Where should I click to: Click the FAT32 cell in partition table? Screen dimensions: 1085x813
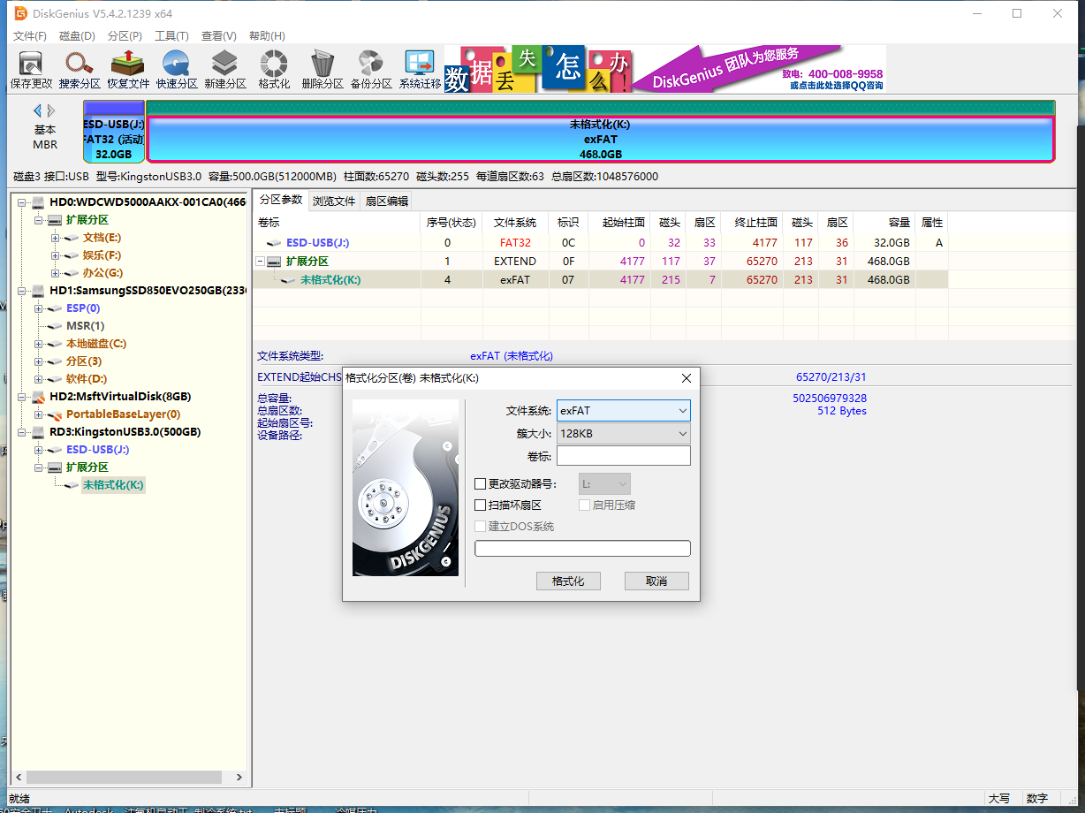coord(515,242)
